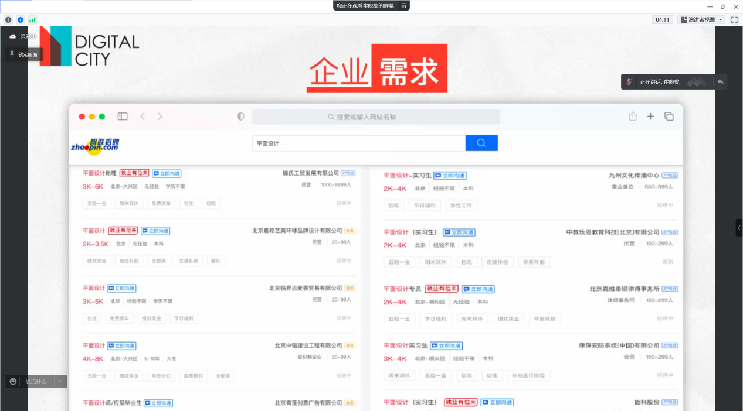Click 立即沟通 for 康保安防系统(中国)有限公司

click(446, 345)
